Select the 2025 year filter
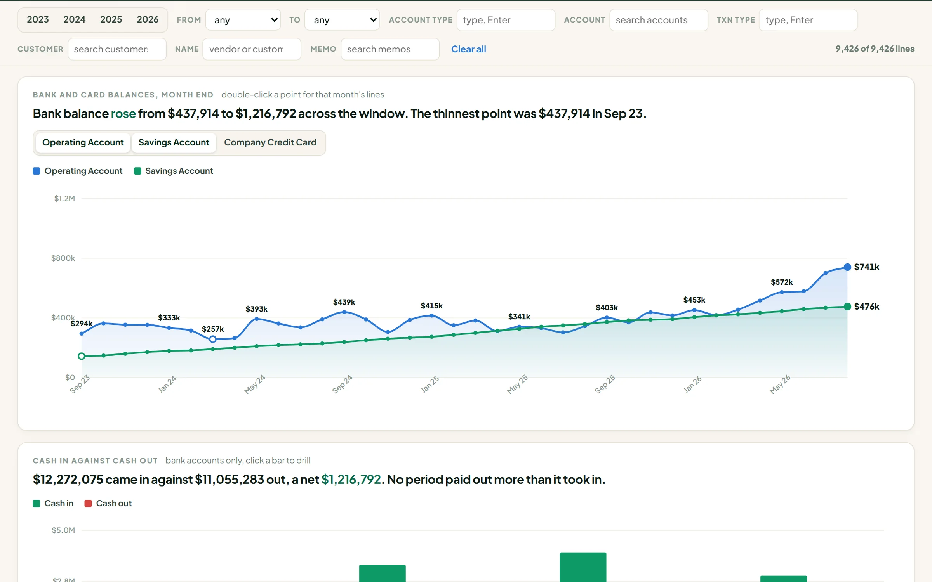 (111, 19)
